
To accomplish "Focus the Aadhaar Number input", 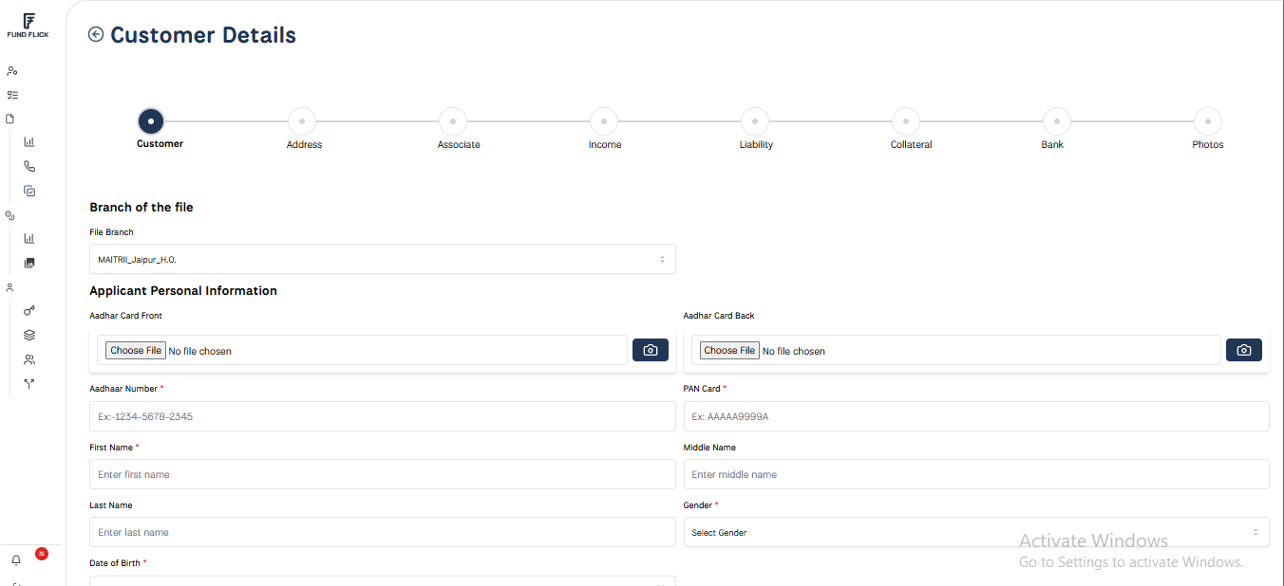I will (383, 416).
